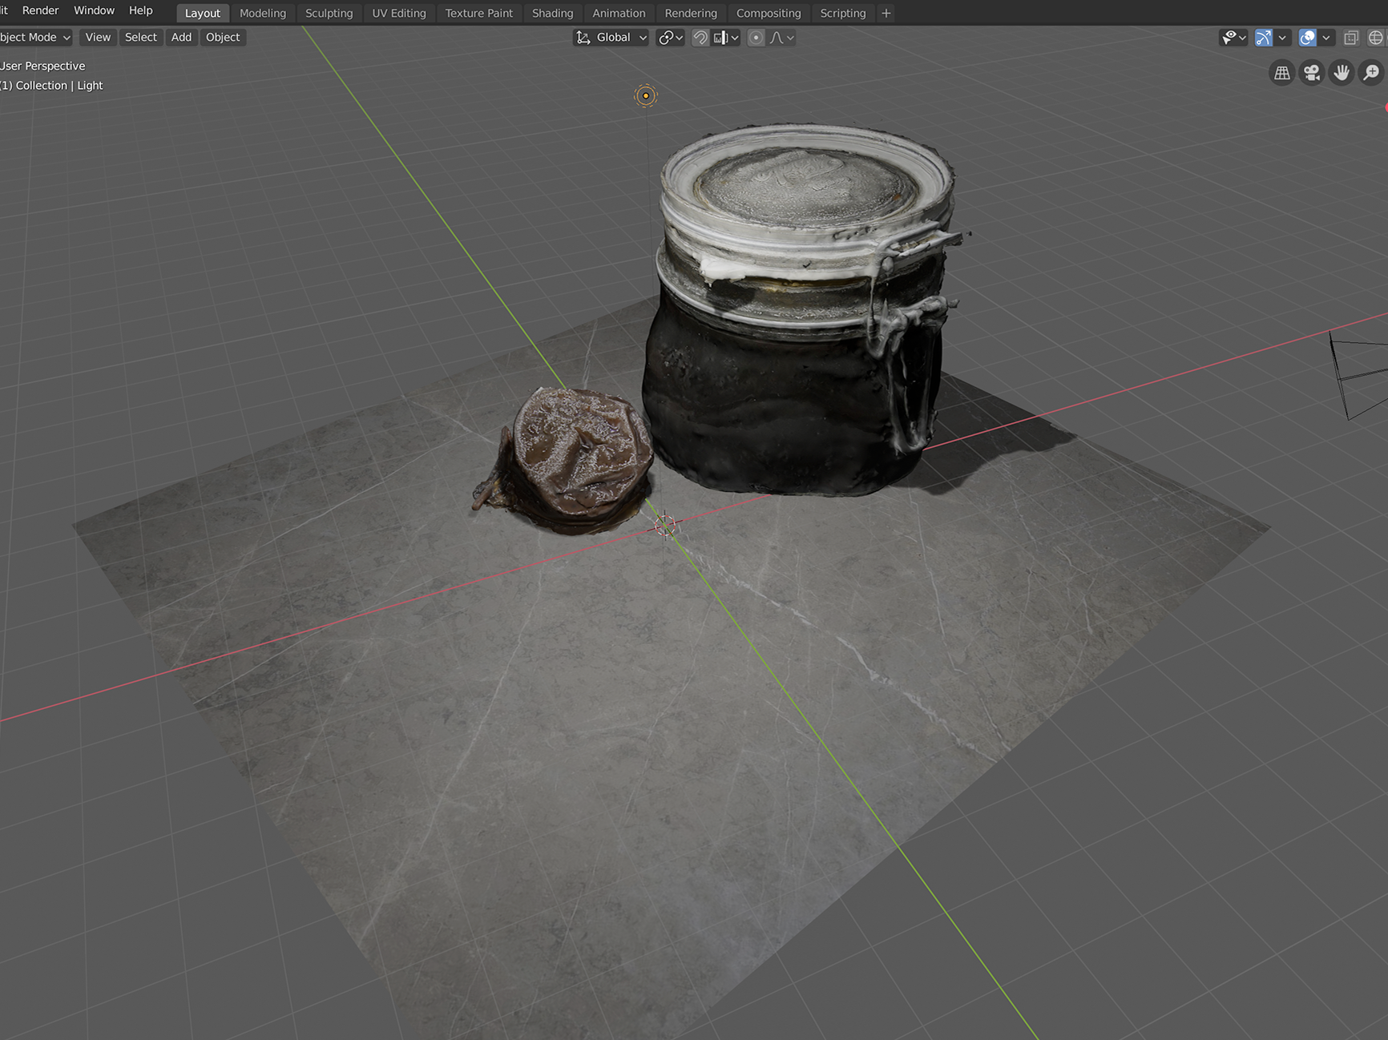
Task: Toggle show overlays button
Action: coord(1308,38)
